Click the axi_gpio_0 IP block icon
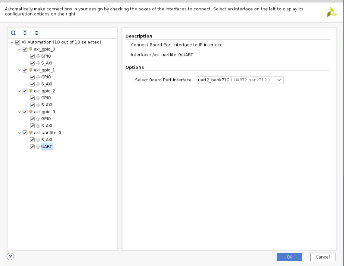Image resolution: width=344 pixels, height=266 pixels. pos(31,49)
